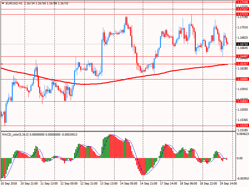This screenshot has width=249, height=187.
Task: Click left square handle of the 1.16357 line
Action: 2,64
